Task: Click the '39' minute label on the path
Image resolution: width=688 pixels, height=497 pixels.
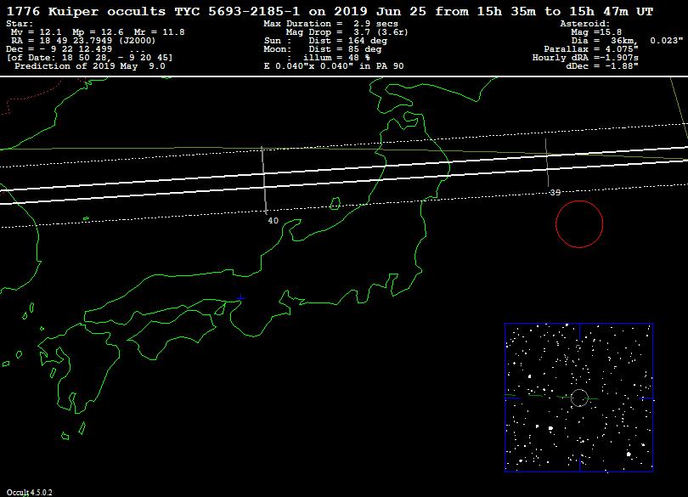Action: 555,192
